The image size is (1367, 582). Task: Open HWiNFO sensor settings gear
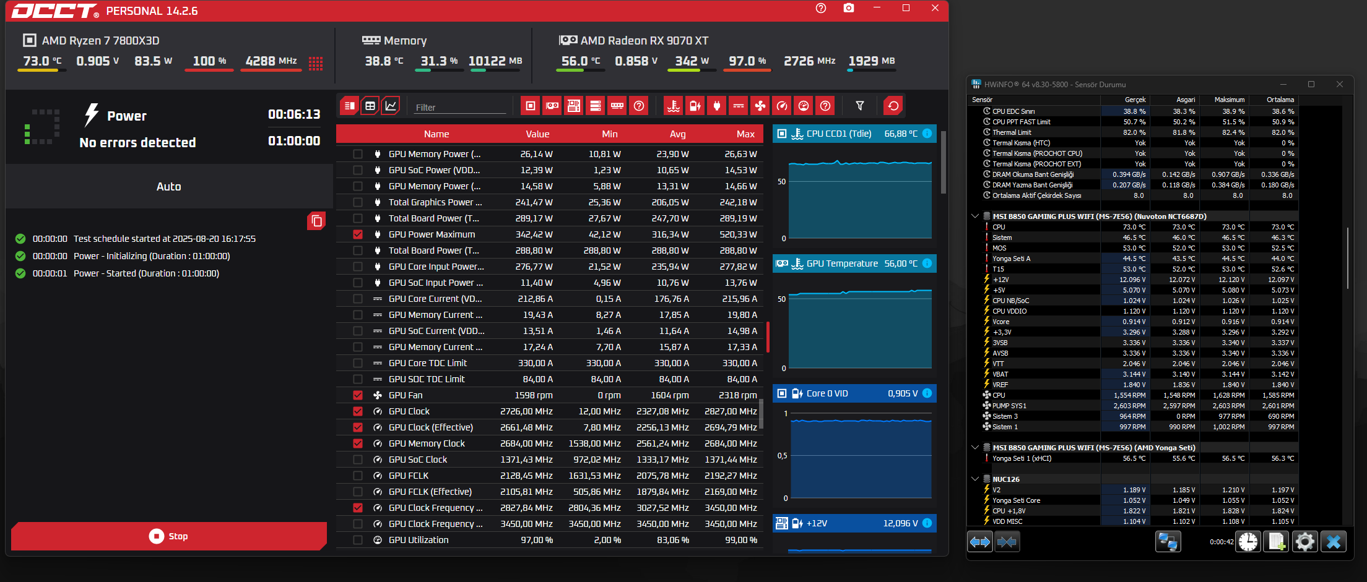[1305, 542]
